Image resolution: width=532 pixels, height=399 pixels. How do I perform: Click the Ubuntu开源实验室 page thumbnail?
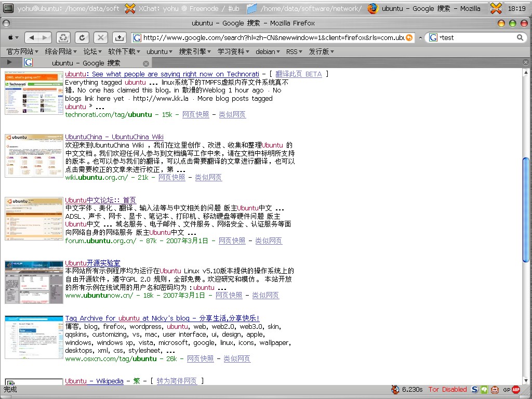34,282
